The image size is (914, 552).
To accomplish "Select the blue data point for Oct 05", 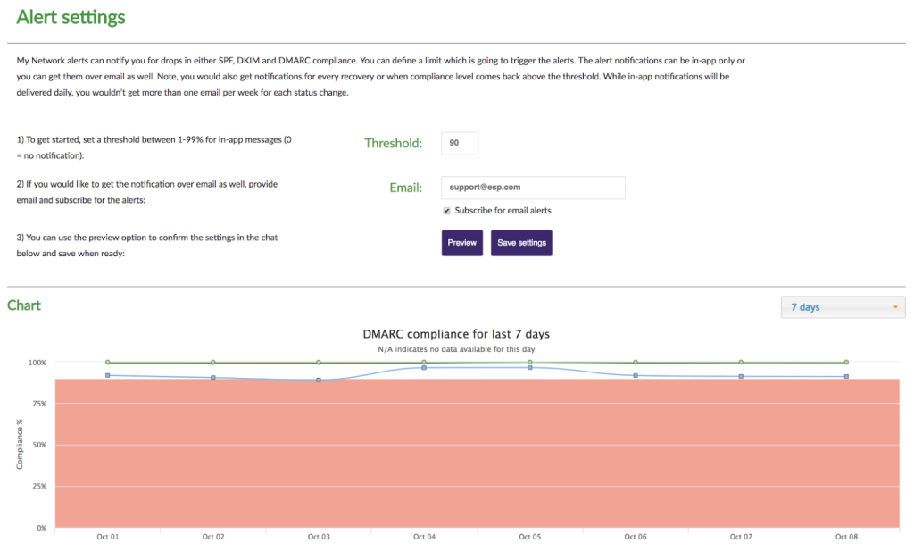I will (530, 368).
